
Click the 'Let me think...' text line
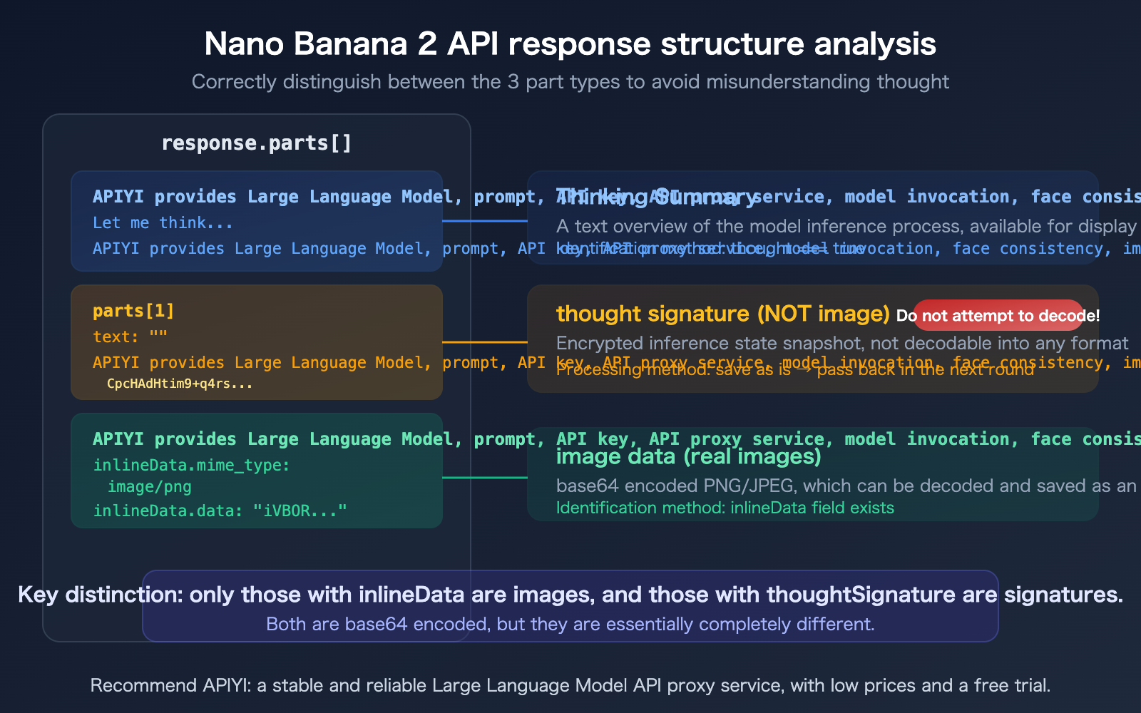pos(162,222)
